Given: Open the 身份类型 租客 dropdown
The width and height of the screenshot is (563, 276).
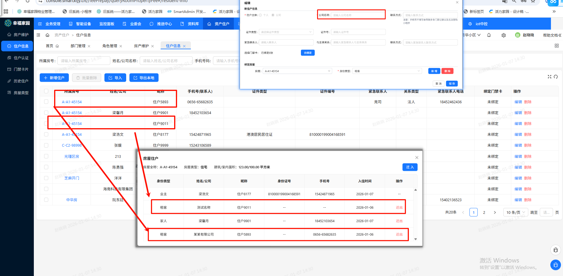Looking at the screenshot, I should tap(387, 71).
